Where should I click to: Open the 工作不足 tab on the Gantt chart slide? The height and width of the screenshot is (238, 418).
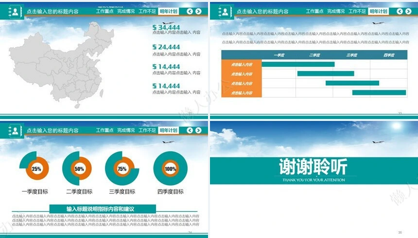click(357, 11)
